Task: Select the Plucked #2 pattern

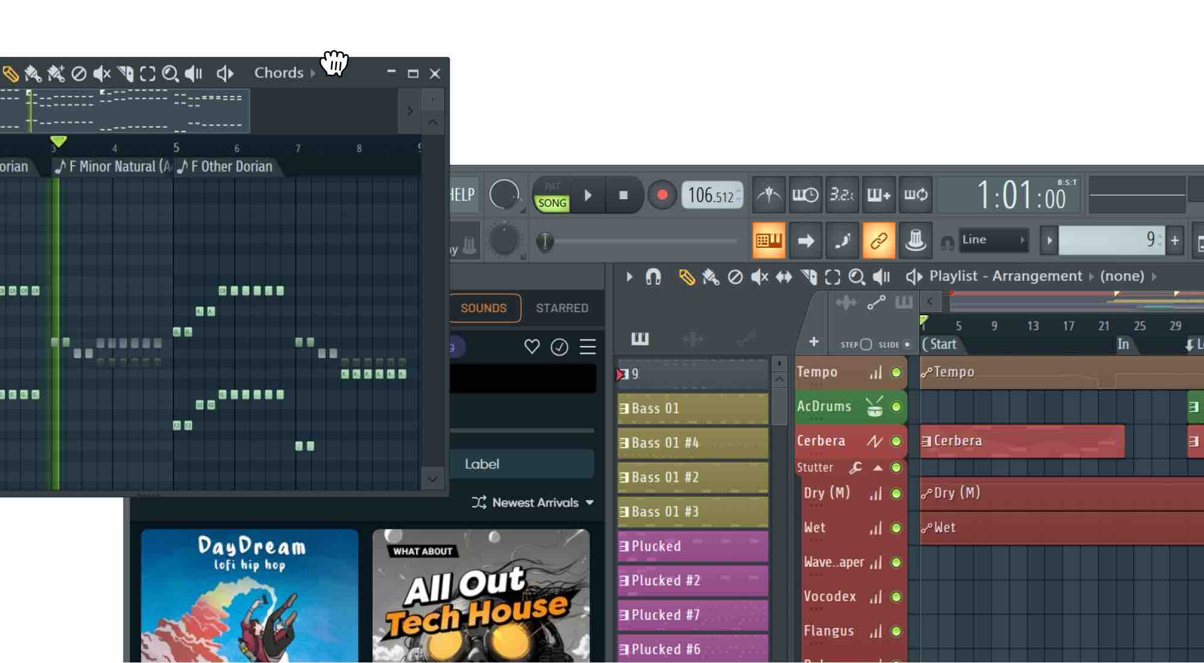Action: 692,581
